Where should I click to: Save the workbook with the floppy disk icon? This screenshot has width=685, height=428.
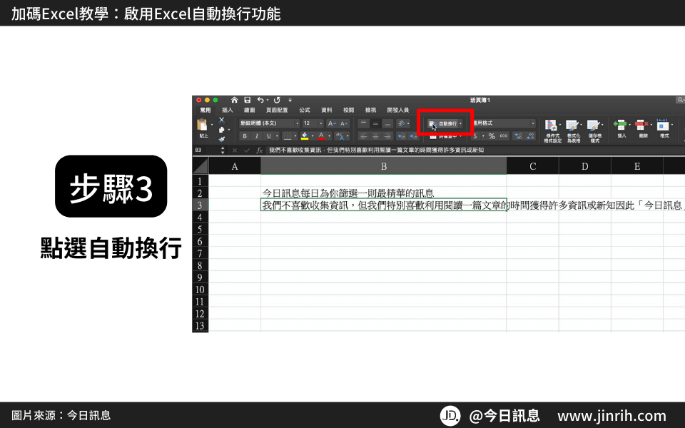[x=248, y=100]
